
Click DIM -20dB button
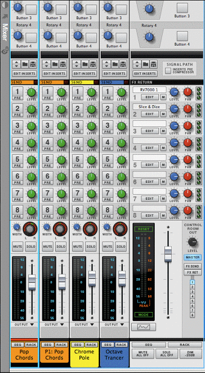click(190, 354)
